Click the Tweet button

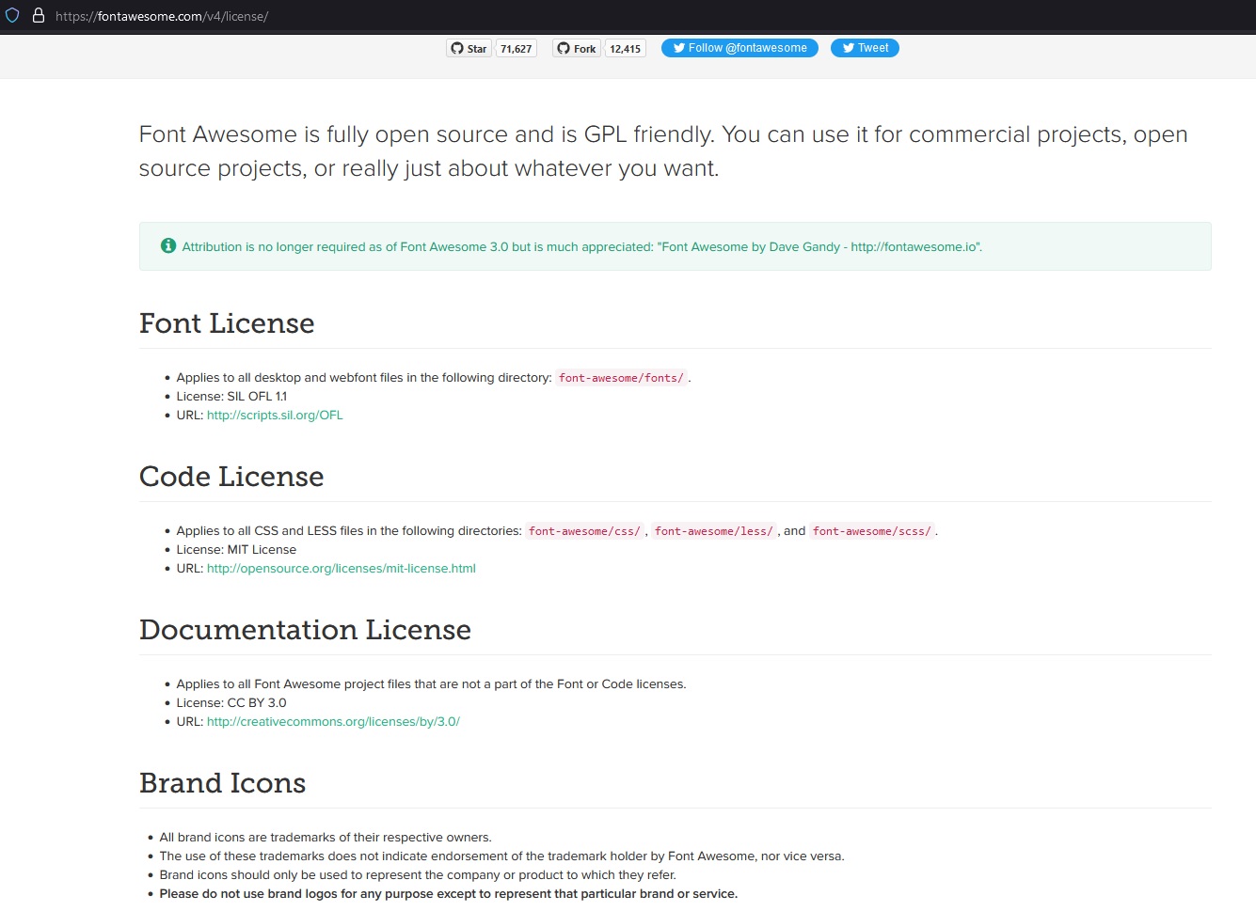[865, 48]
